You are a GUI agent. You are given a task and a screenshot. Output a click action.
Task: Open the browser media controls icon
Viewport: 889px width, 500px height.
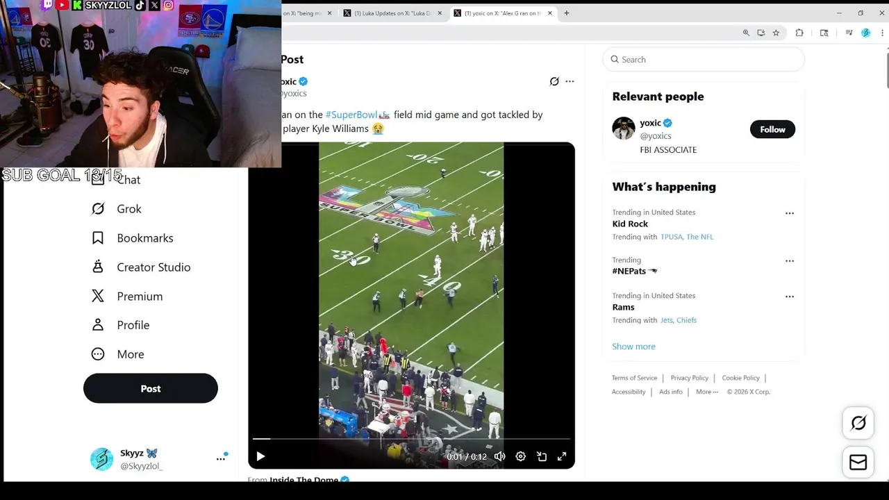(849, 33)
